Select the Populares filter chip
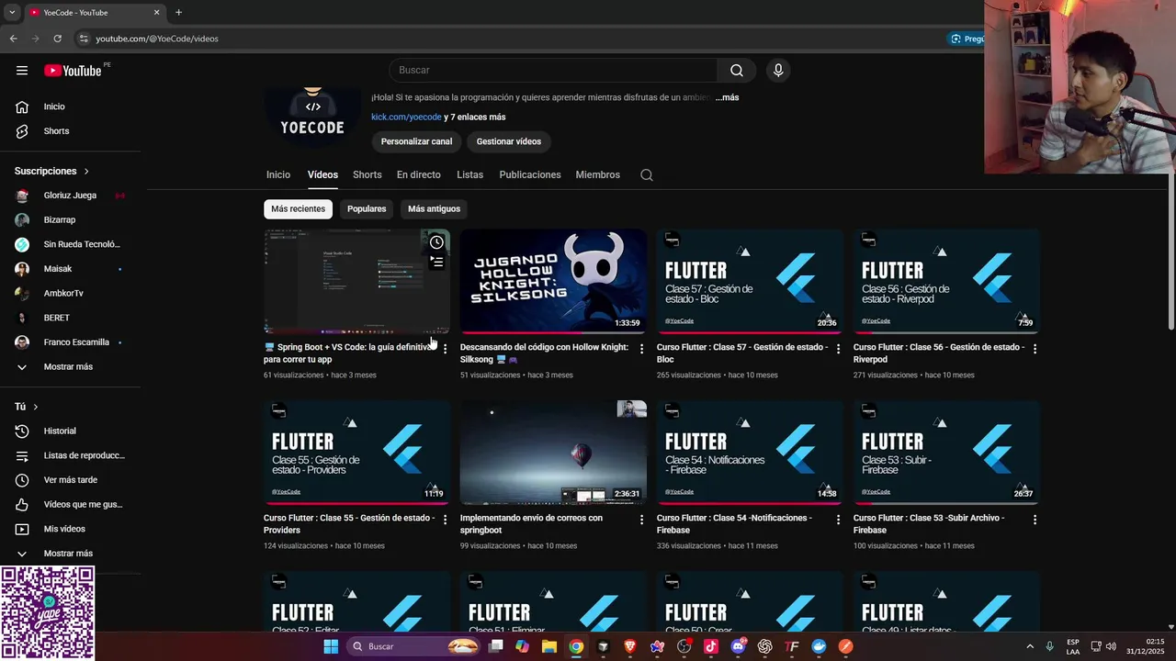 tap(367, 209)
